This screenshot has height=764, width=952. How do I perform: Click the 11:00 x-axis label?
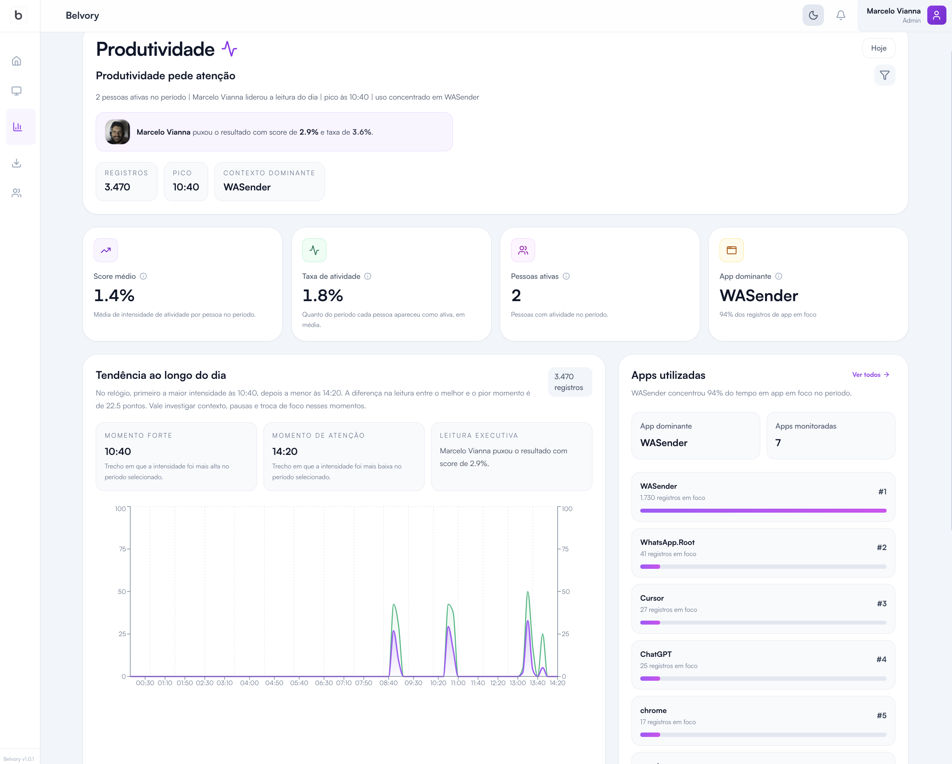click(x=458, y=683)
